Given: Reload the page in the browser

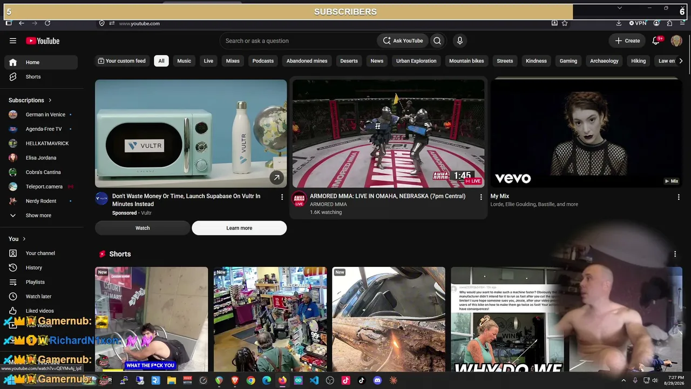Looking at the screenshot, I should [x=48, y=23].
